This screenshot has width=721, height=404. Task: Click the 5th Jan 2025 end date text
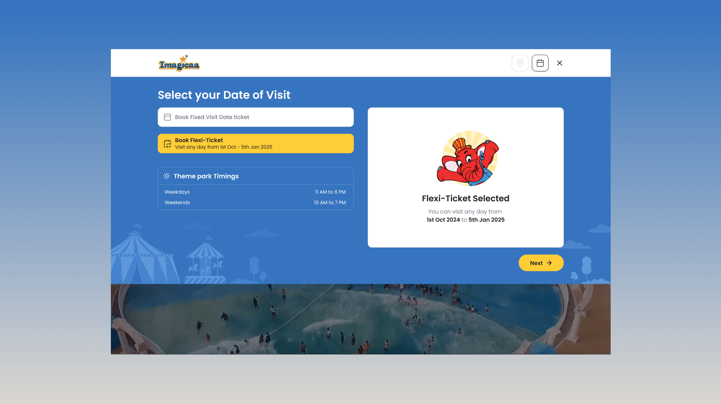(x=486, y=220)
